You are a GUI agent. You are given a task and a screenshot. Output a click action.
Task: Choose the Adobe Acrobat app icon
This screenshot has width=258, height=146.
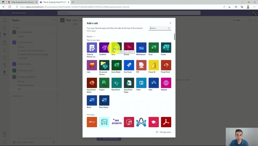(x=166, y=122)
